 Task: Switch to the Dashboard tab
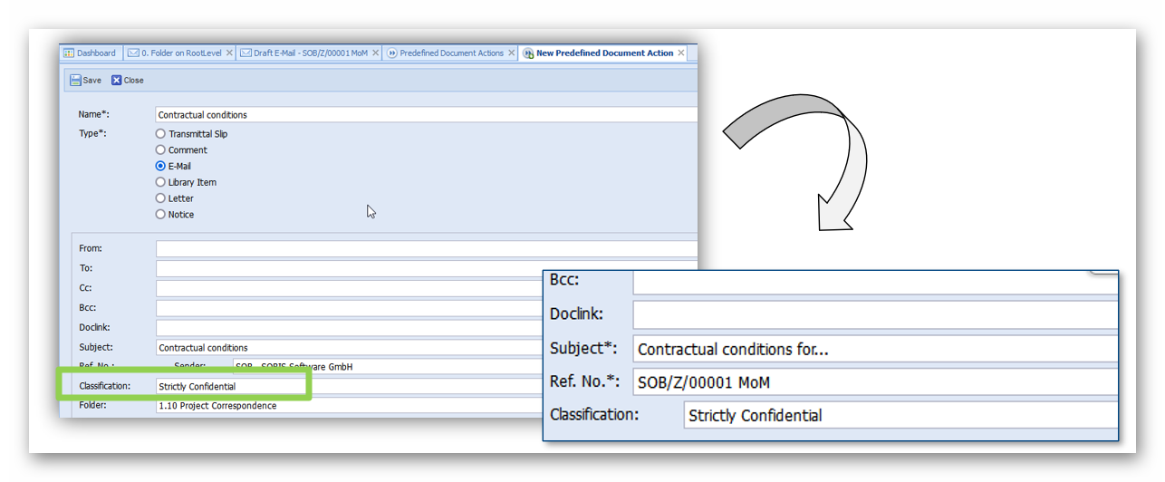90,53
